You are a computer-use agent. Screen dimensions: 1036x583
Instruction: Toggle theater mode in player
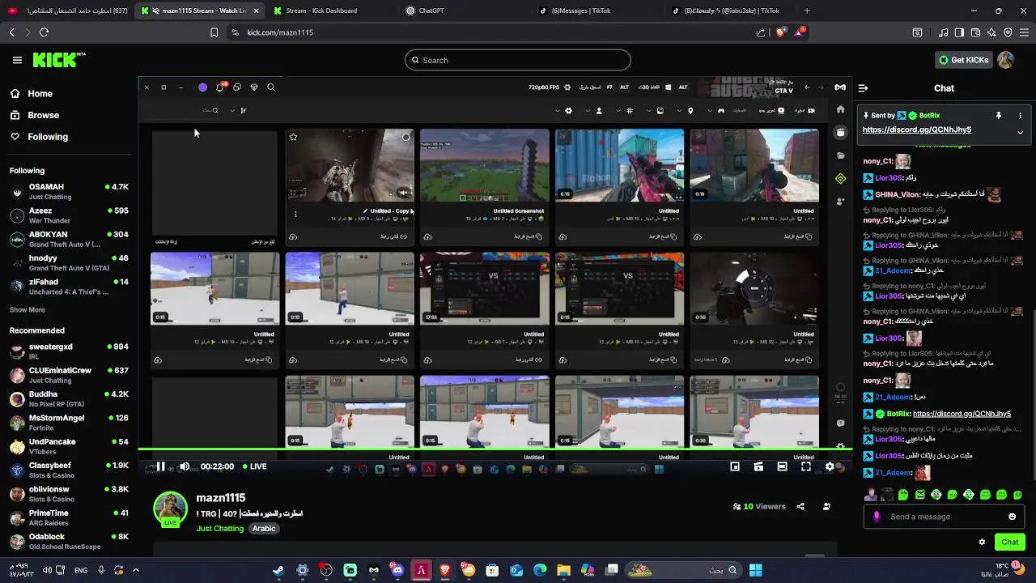(782, 466)
